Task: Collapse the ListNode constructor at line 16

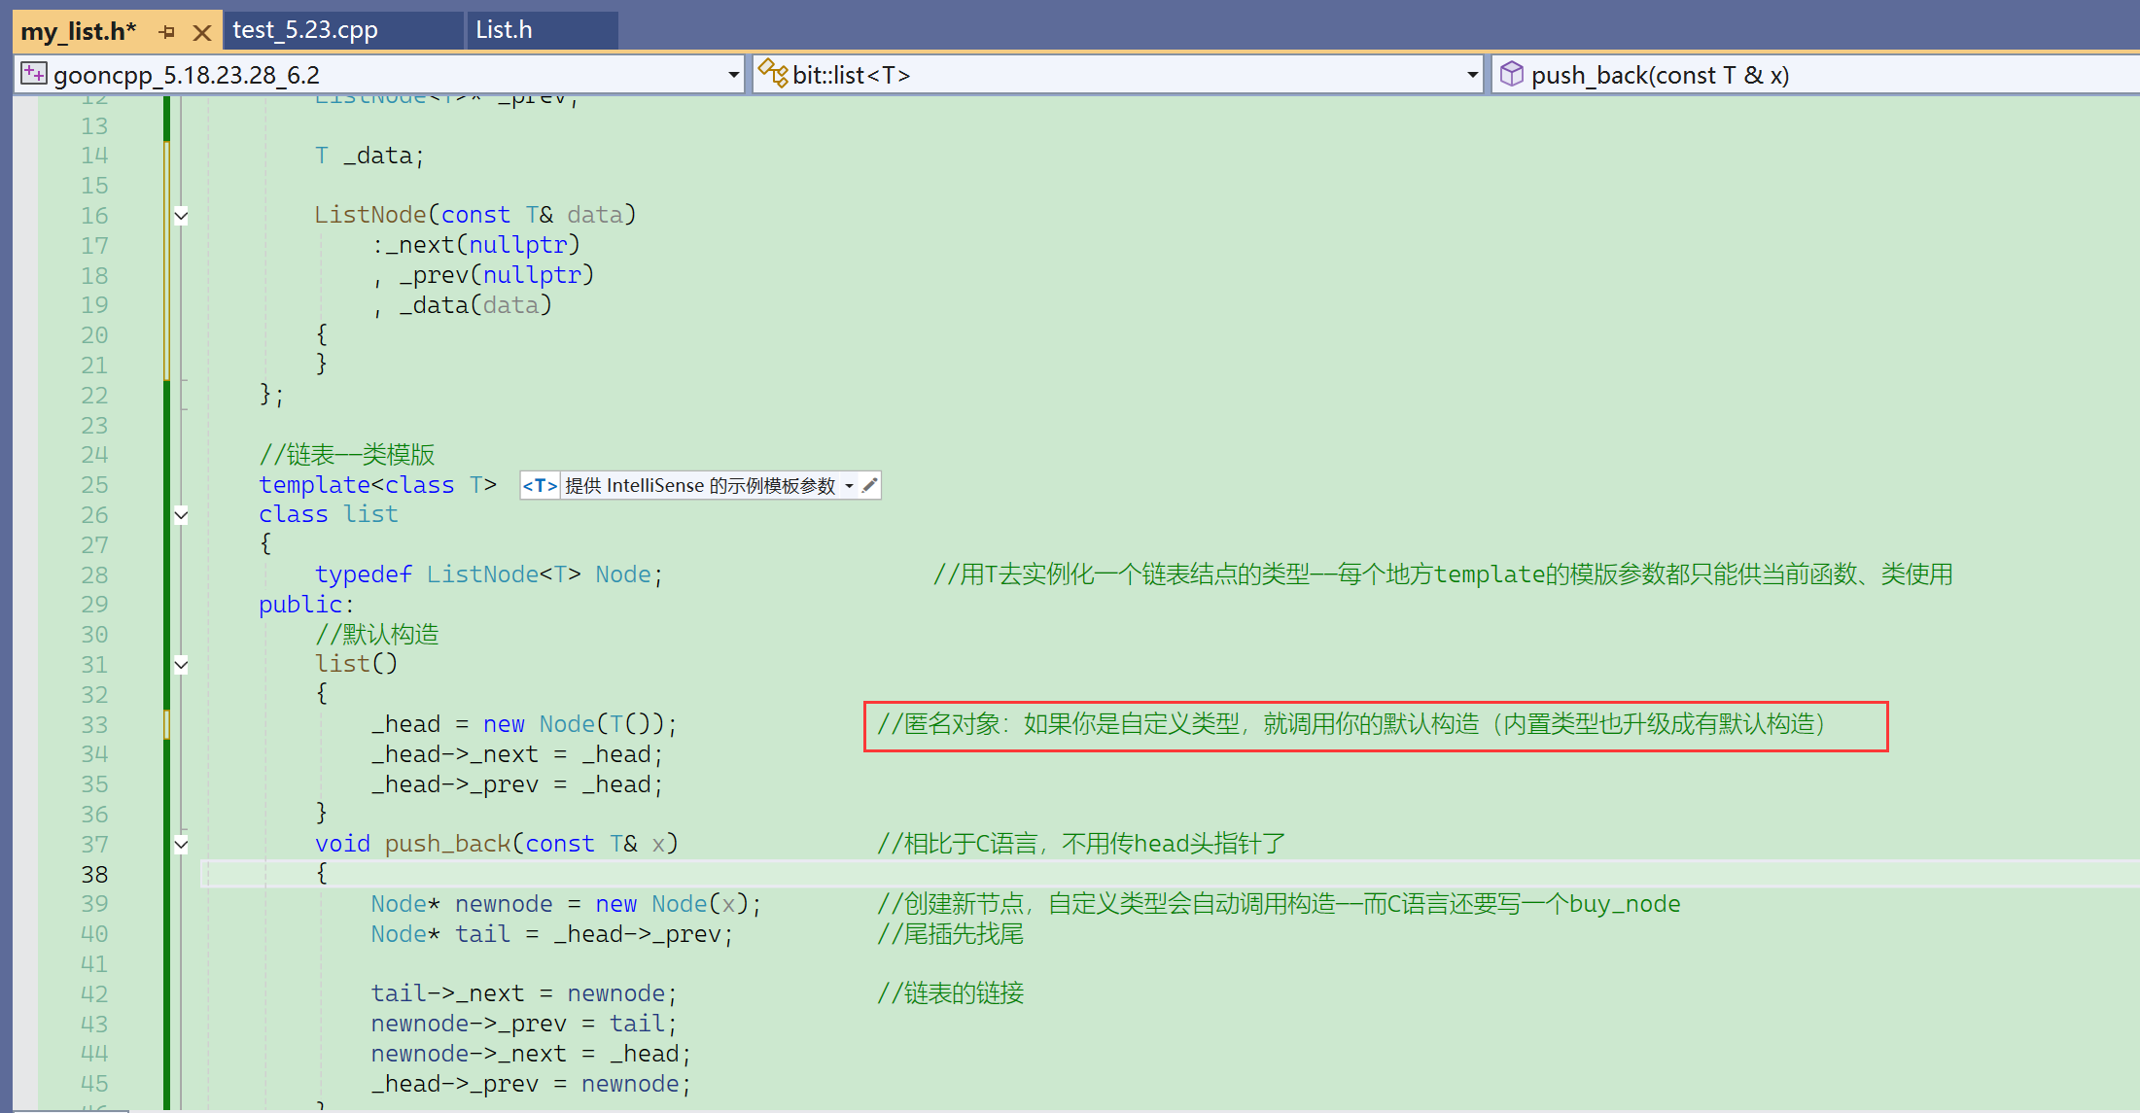Action: (181, 216)
